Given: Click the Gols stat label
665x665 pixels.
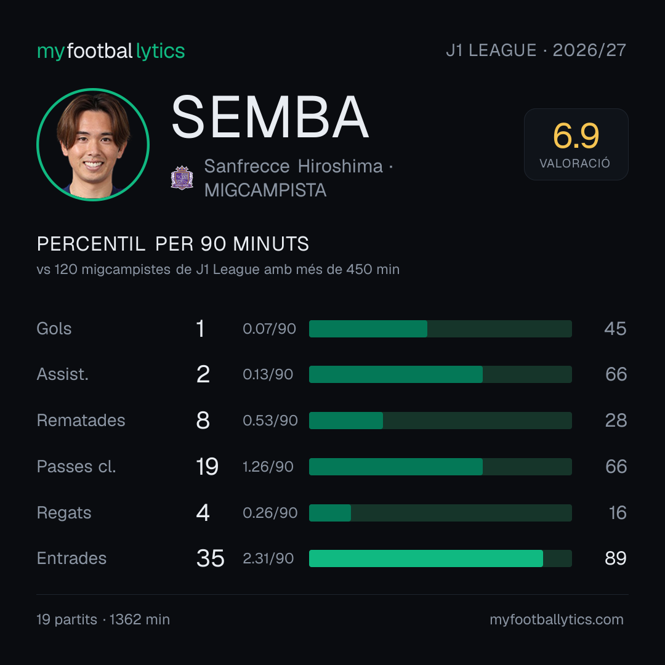Looking at the screenshot, I should click(54, 329).
